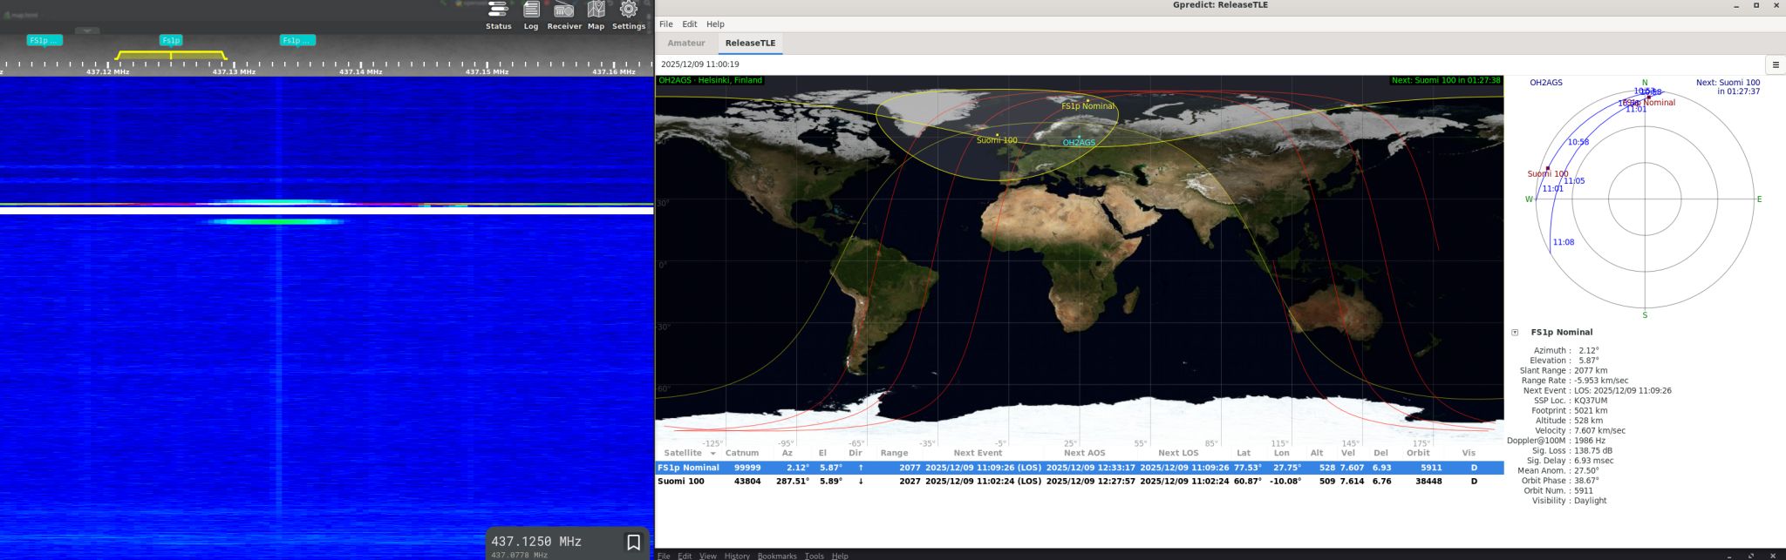Open the FS1p Nominal satellite selector arrow

[1515, 333]
